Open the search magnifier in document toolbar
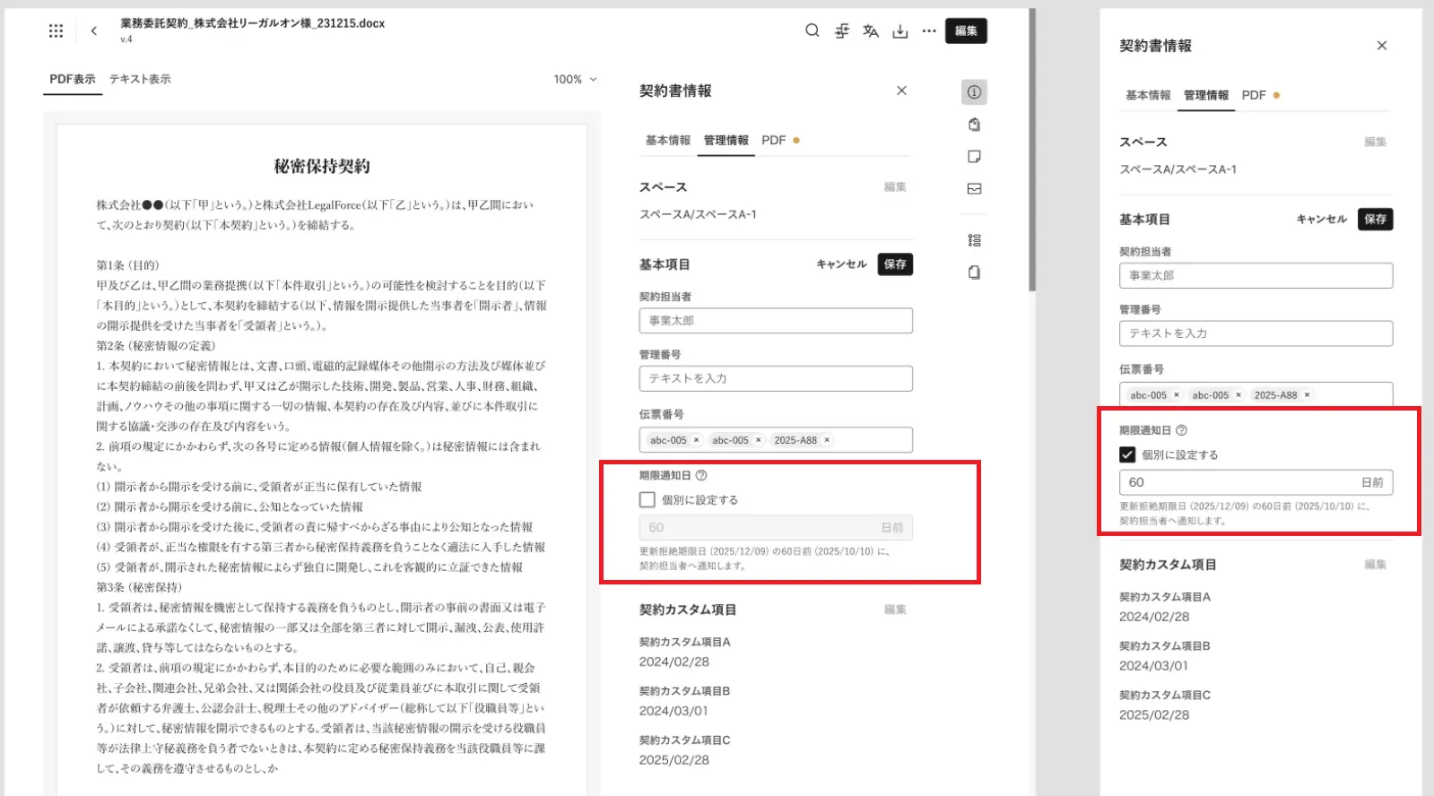The width and height of the screenshot is (1434, 796). [x=812, y=30]
